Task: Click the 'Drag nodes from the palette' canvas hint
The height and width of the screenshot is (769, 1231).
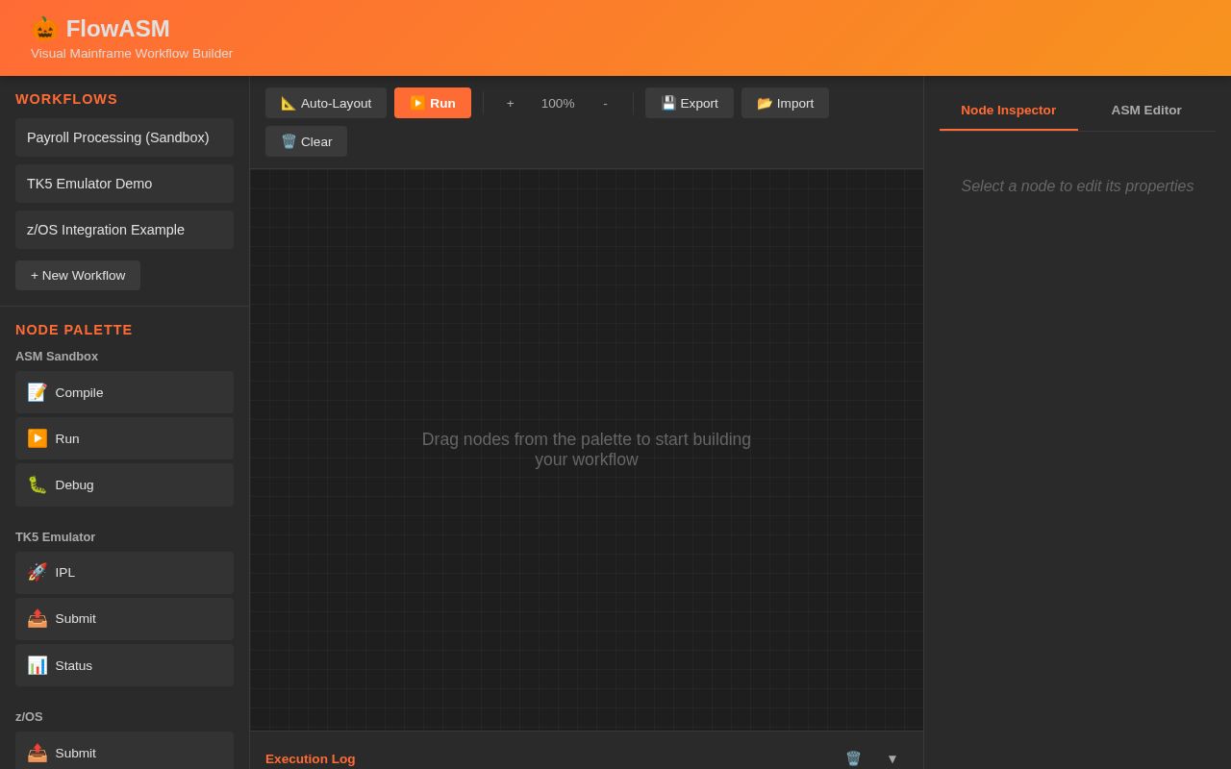Action: click(x=587, y=450)
